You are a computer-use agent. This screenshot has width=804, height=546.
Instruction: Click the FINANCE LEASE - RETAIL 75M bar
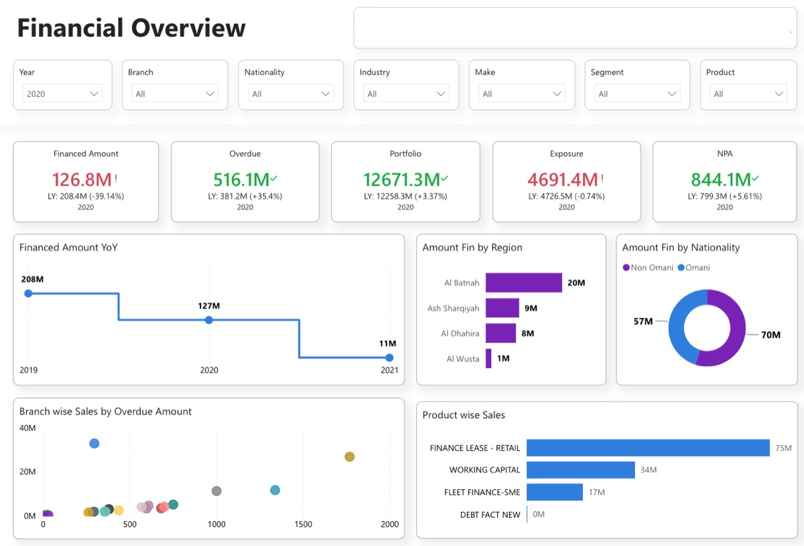pos(648,448)
